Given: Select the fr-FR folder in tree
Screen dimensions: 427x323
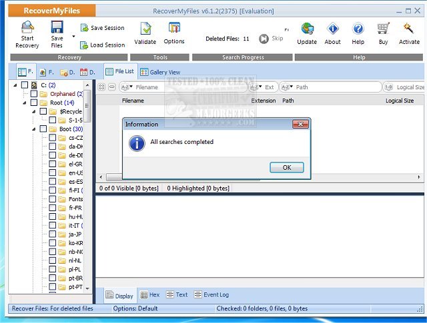Looking at the screenshot, I should (x=75, y=208).
